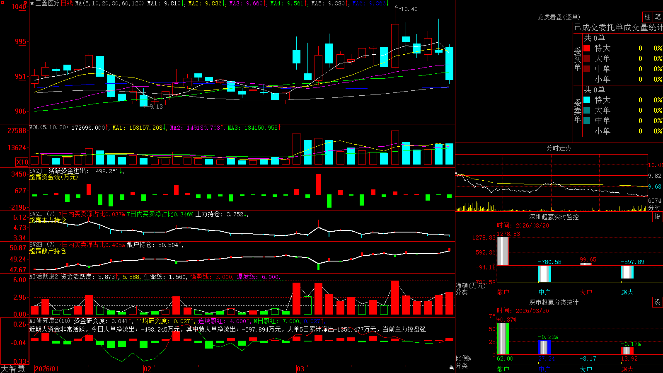The height and width of the screenshot is (373, 663).
Task: Click the red 特大 buy-order color swatch
Action: coord(587,48)
